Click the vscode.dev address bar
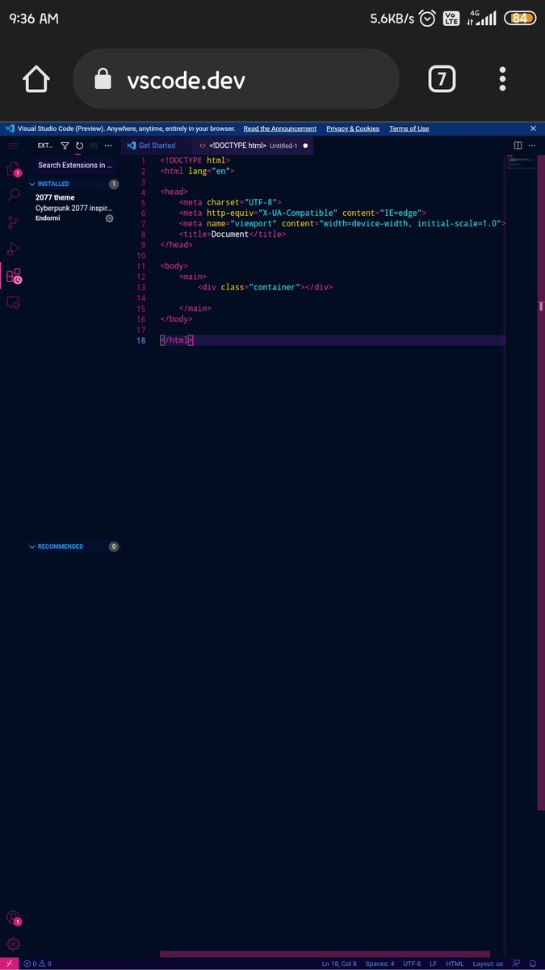Image resolution: width=545 pixels, height=970 pixels. click(236, 79)
